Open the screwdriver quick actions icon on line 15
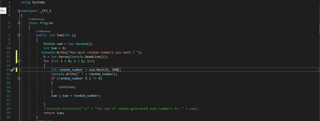This screenshot has height=121, width=320. (13, 70)
